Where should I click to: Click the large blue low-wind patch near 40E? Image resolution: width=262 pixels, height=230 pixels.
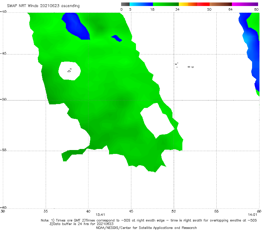76,27
